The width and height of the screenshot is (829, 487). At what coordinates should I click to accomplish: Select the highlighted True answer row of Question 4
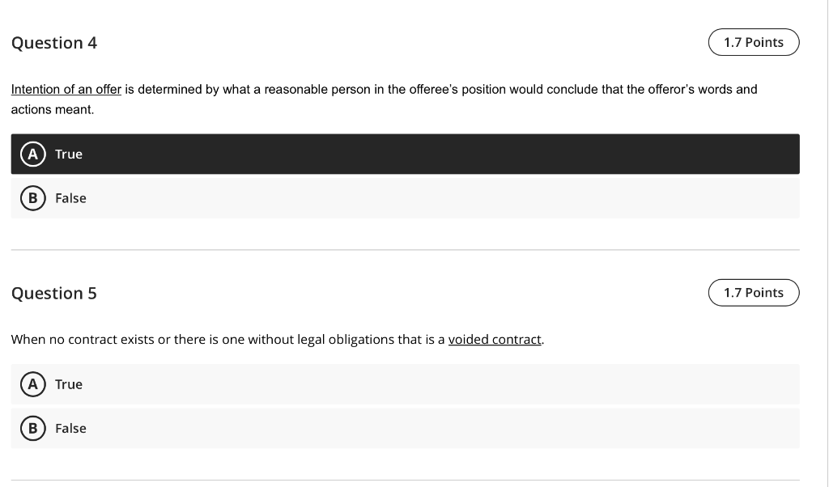405,154
